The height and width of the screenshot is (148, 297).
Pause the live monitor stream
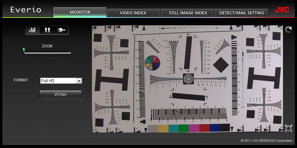pos(47,30)
